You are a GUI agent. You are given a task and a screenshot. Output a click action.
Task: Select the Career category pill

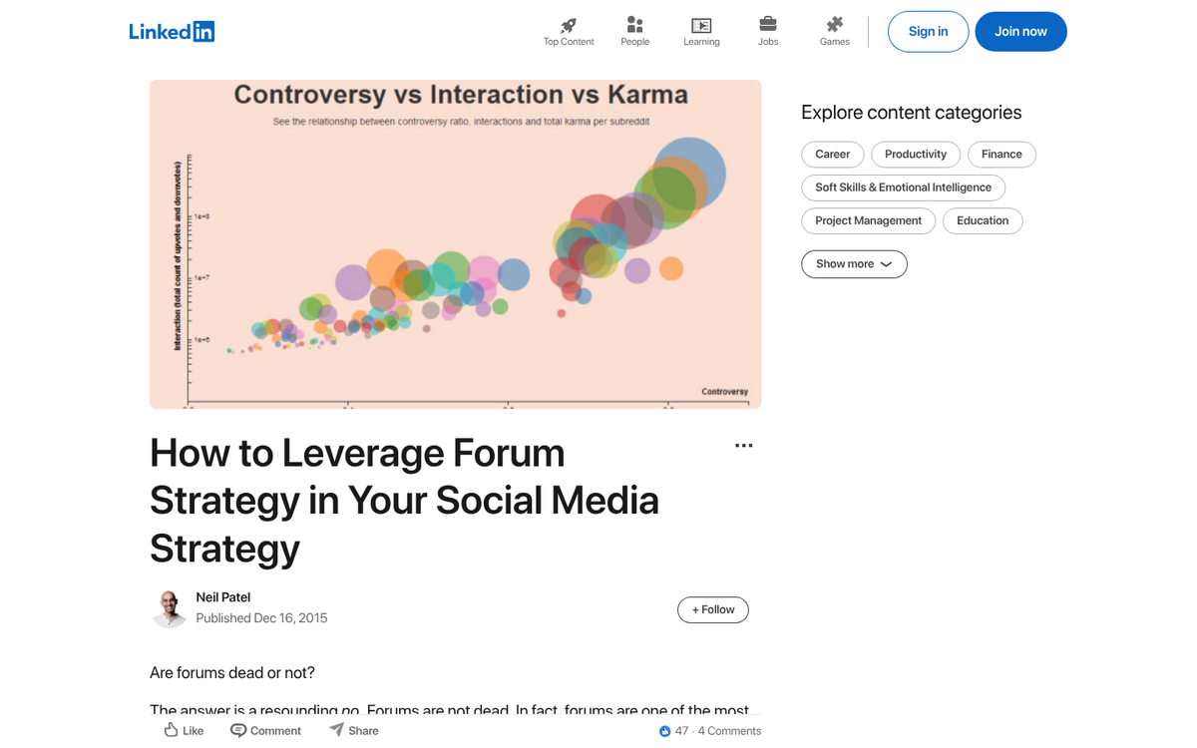point(832,154)
